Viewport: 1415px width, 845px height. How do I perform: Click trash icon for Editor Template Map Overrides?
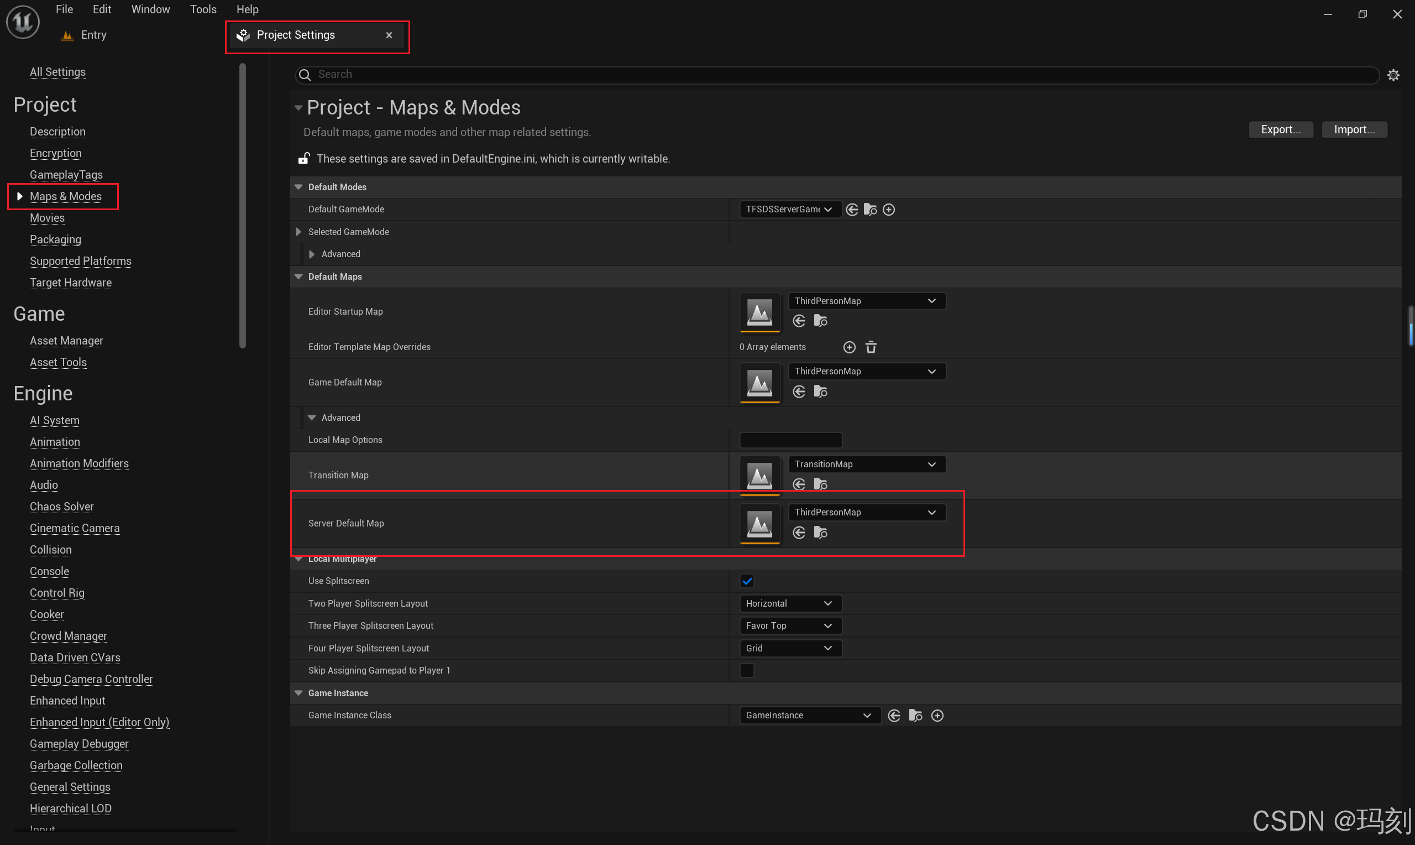[x=871, y=347]
